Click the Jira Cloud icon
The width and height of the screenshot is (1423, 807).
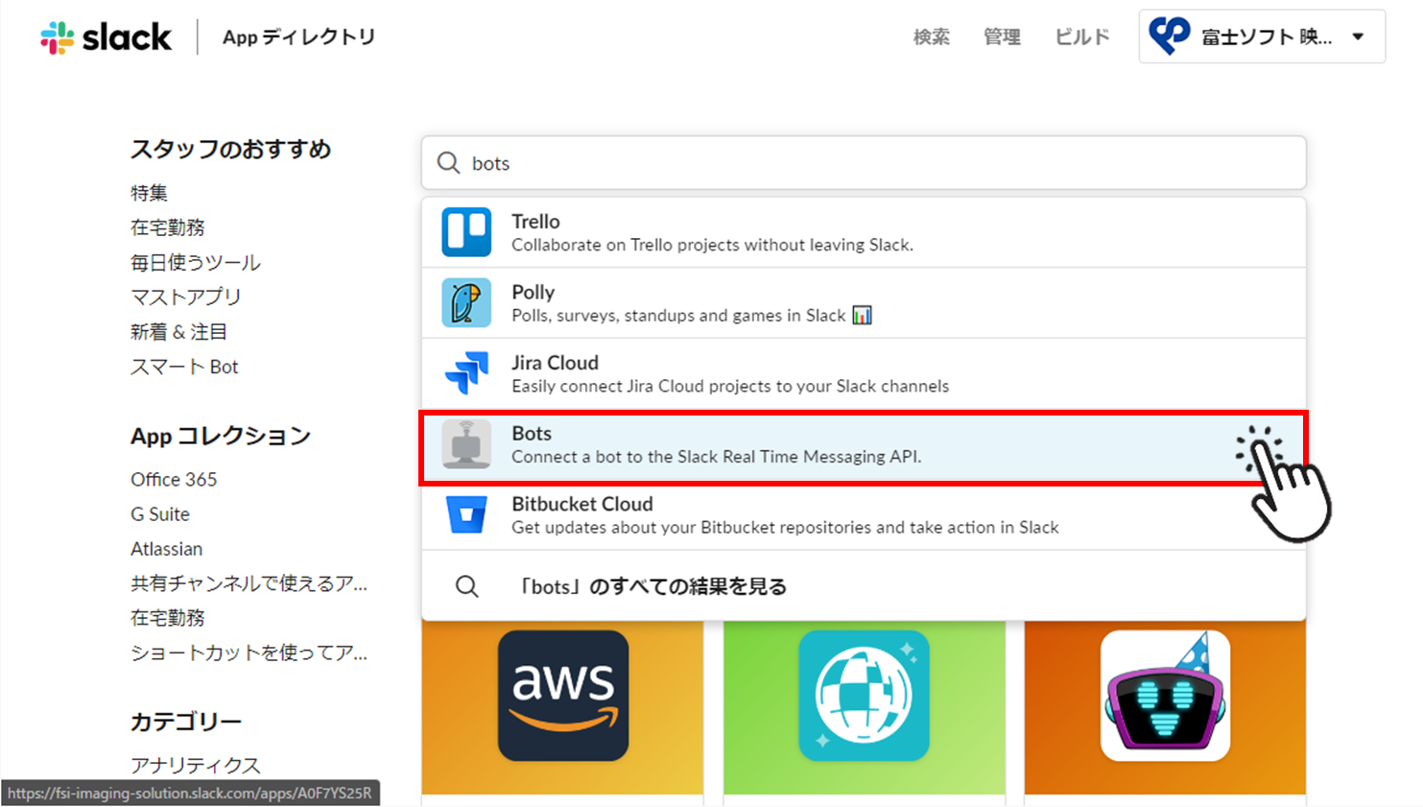466,373
